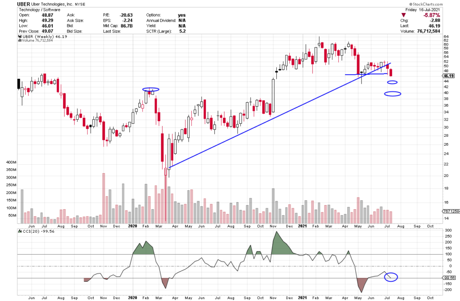Click the volume legend icon beside Volume 76,712,584

[20, 40]
